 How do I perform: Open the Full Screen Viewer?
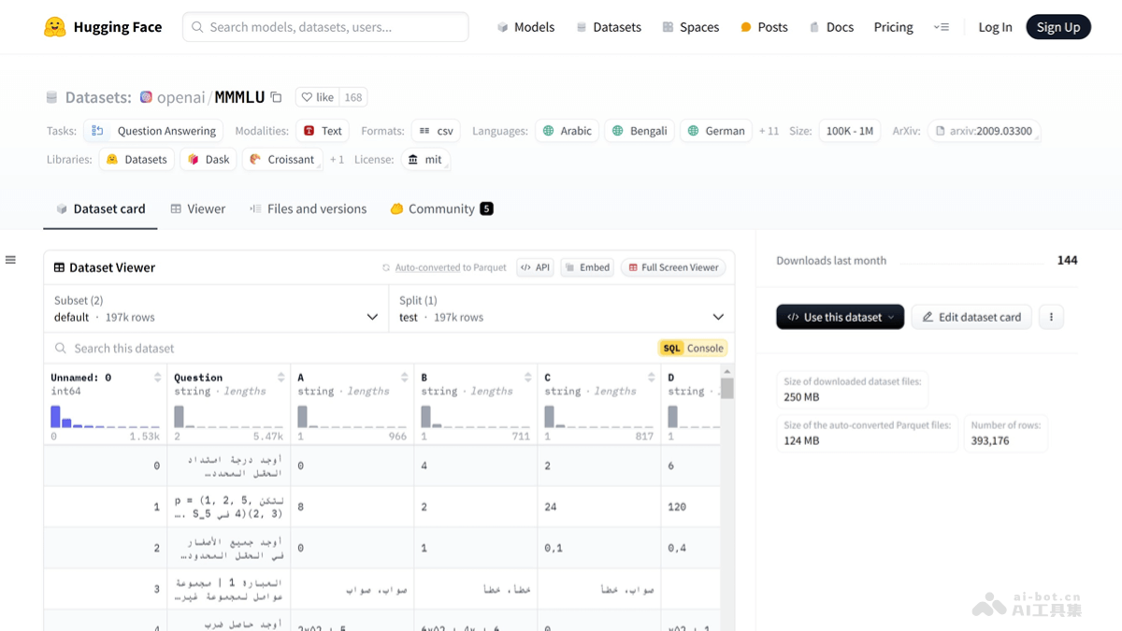pos(673,267)
